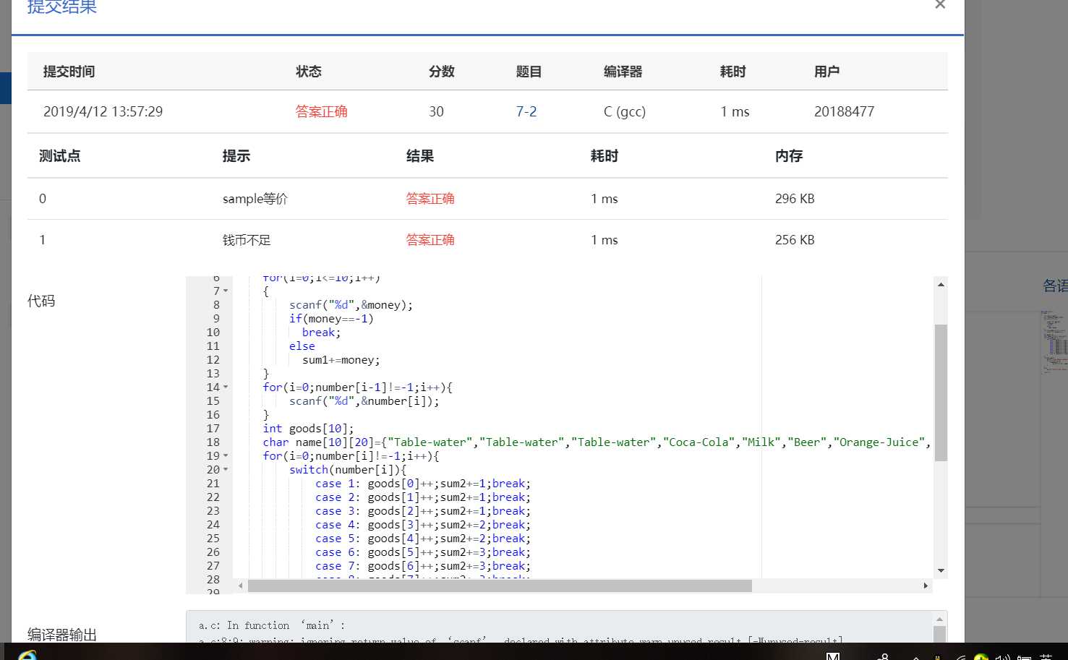Click the code minimap thumbnail in the background page
Image resolution: width=1068 pixels, height=660 pixels.
pyautogui.click(x=1054, y=342)
